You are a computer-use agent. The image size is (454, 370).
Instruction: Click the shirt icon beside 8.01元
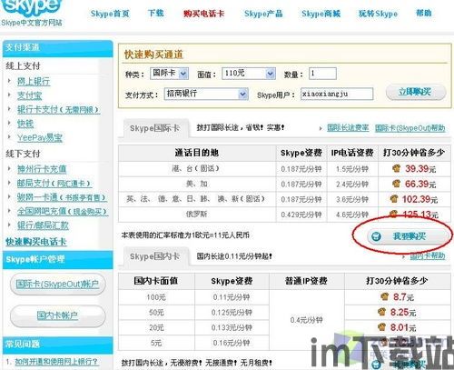[x=382, y=326]
